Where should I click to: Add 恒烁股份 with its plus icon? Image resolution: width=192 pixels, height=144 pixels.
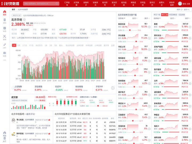coord(149,61)
